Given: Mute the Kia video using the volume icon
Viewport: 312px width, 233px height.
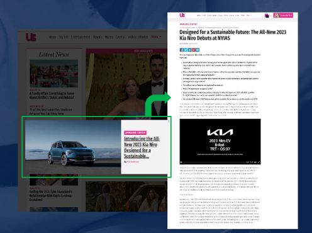Looking at the screenshot, I should click(x=255, y=162).
